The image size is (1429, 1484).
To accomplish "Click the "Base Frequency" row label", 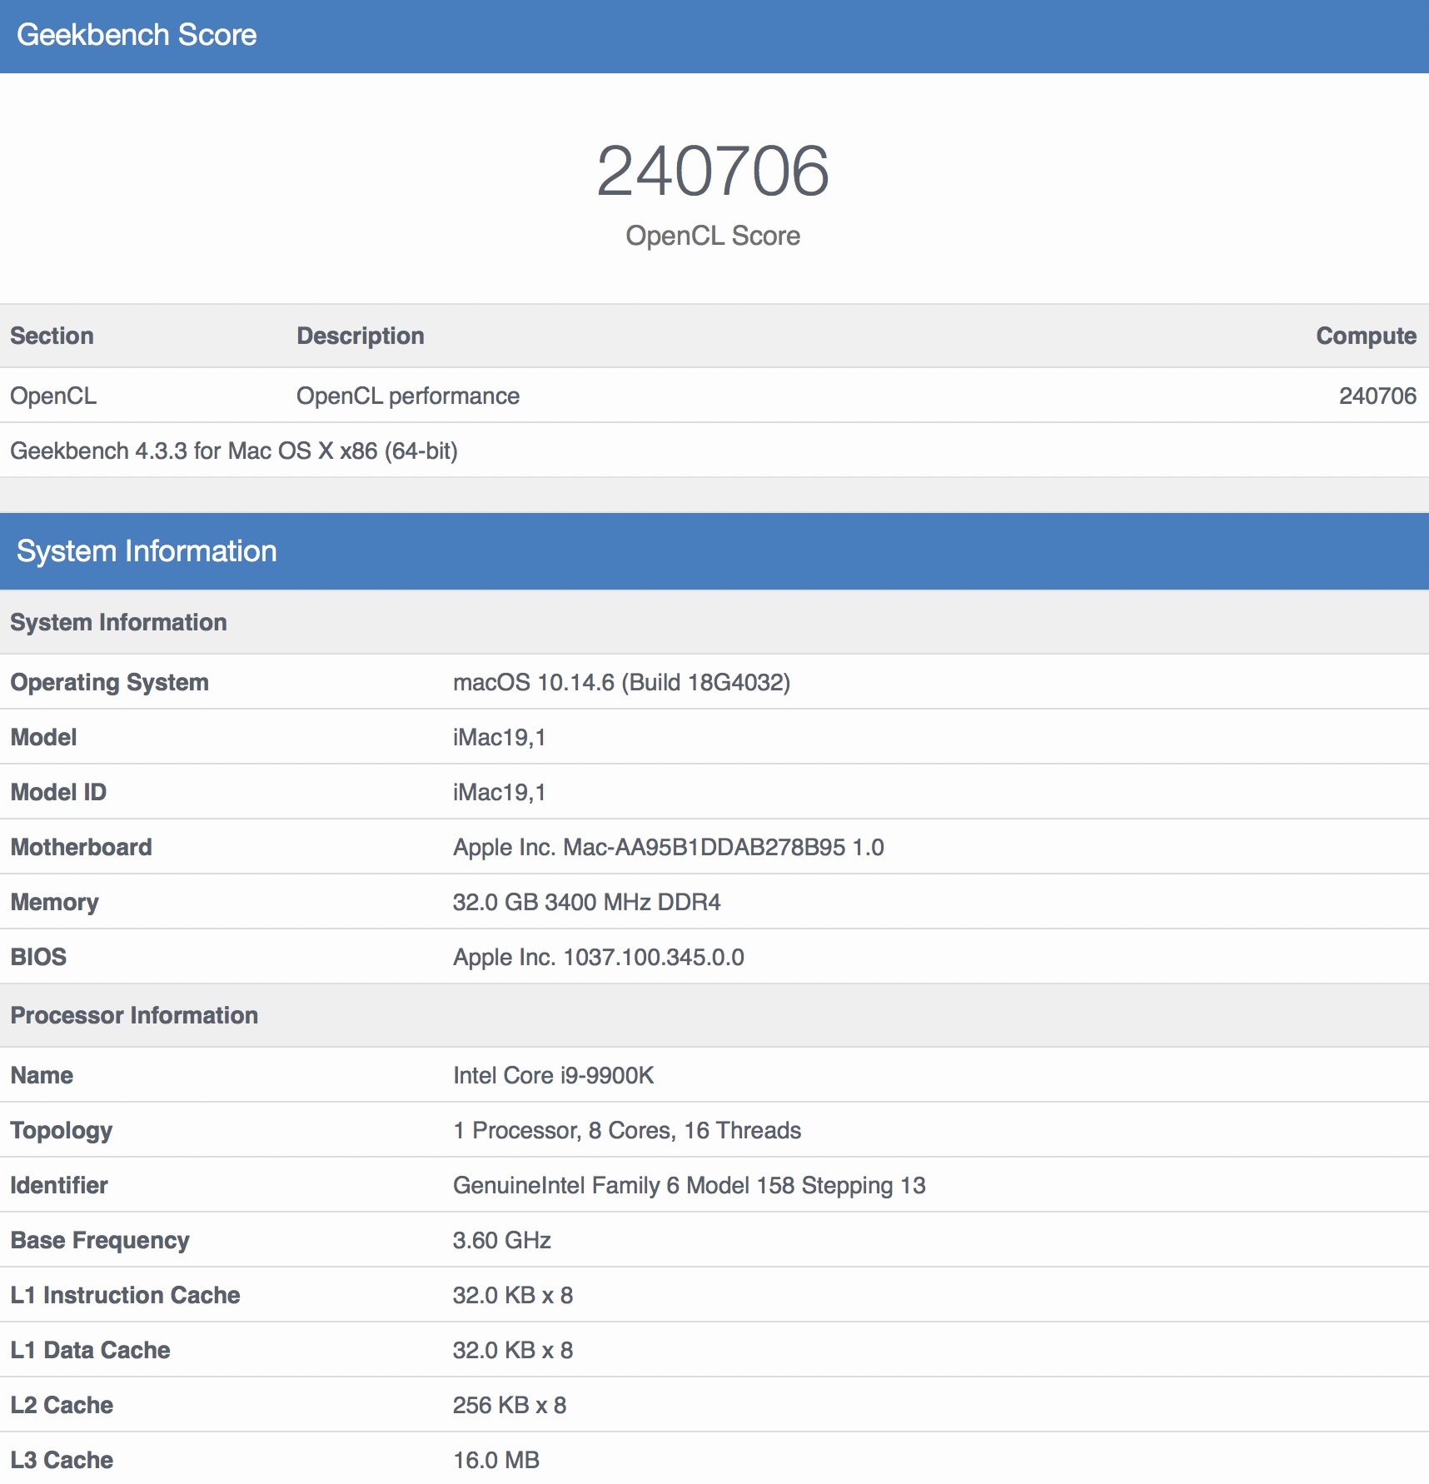I will (100, 1240).
